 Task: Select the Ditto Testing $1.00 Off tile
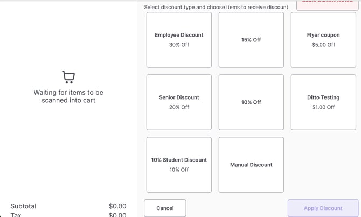pos(323,102)
